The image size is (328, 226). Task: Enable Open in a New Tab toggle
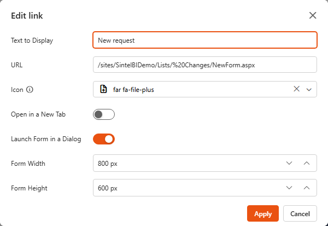(104, 114)
